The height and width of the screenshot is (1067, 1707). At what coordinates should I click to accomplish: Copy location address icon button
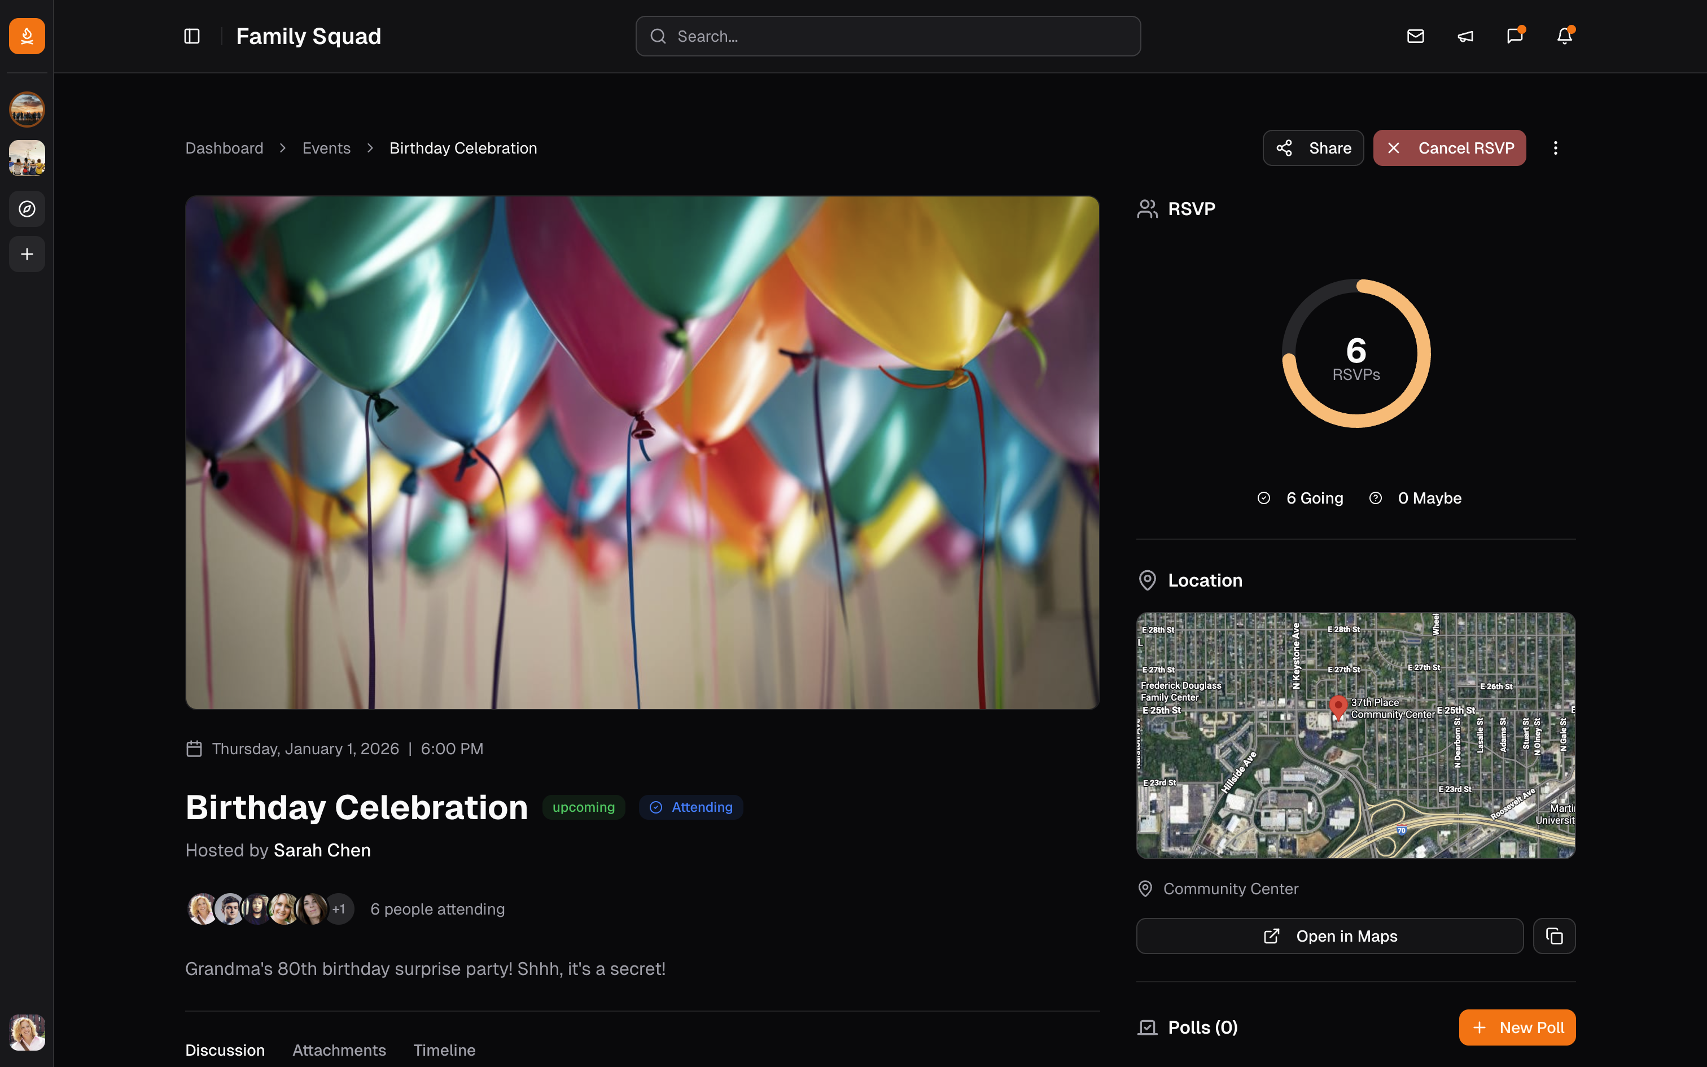pos(1554,936)
